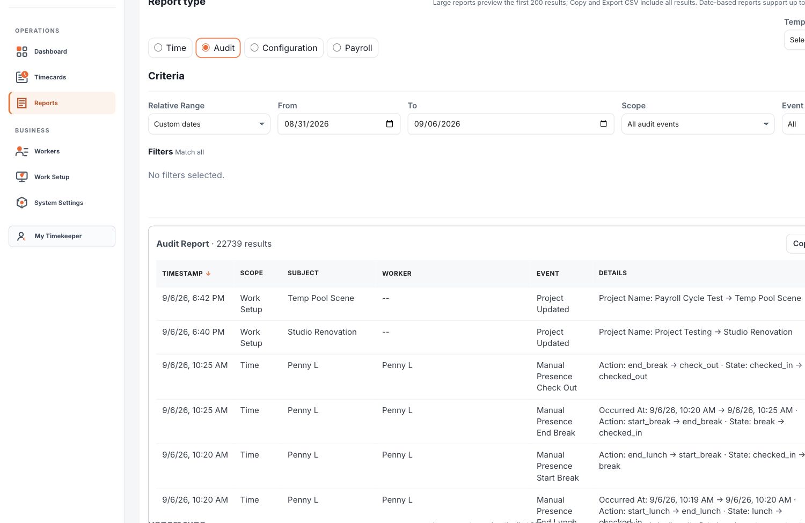Click the Reports document icon
805x523 pixels.
coord(22,103)
